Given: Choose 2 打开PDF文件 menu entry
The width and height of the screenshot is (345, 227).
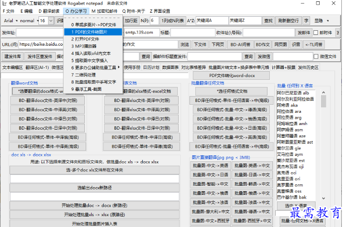Looking at the screenshot, I should 93,39.
